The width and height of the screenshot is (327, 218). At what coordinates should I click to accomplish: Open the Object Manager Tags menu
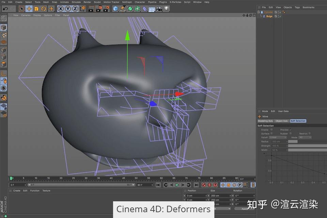[297, 7]
